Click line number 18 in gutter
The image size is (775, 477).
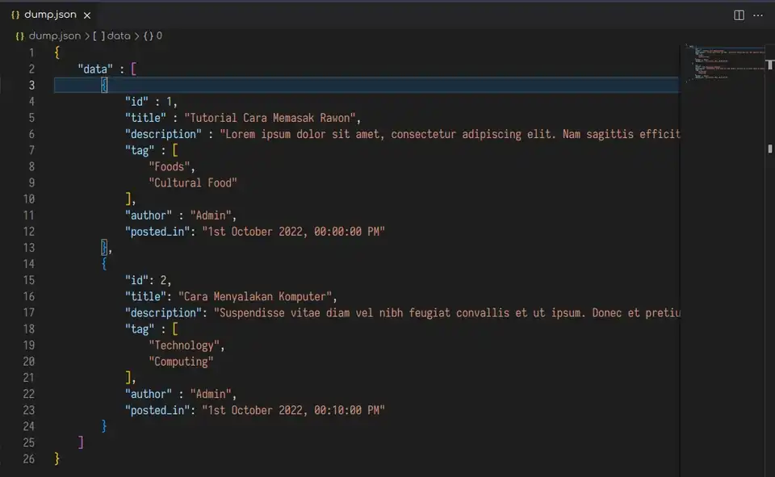[x=29, y=328]
